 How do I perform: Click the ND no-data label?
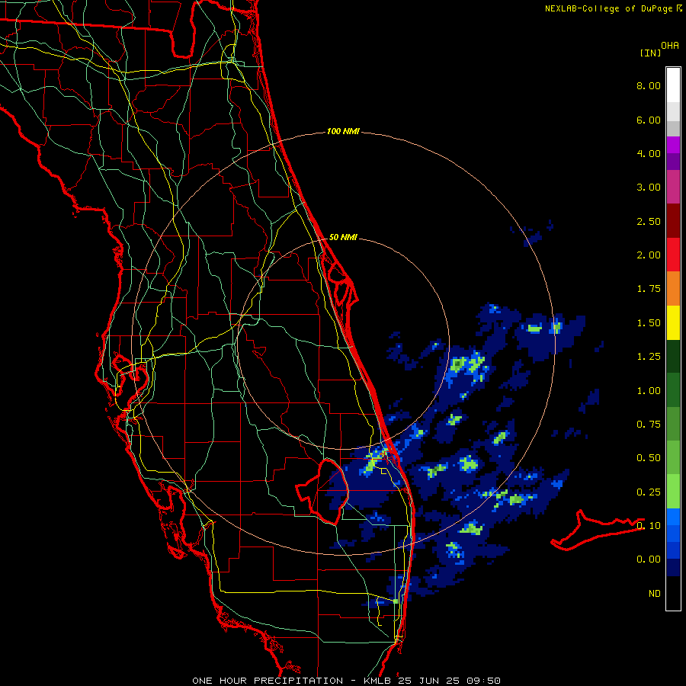tap(655, 594)
